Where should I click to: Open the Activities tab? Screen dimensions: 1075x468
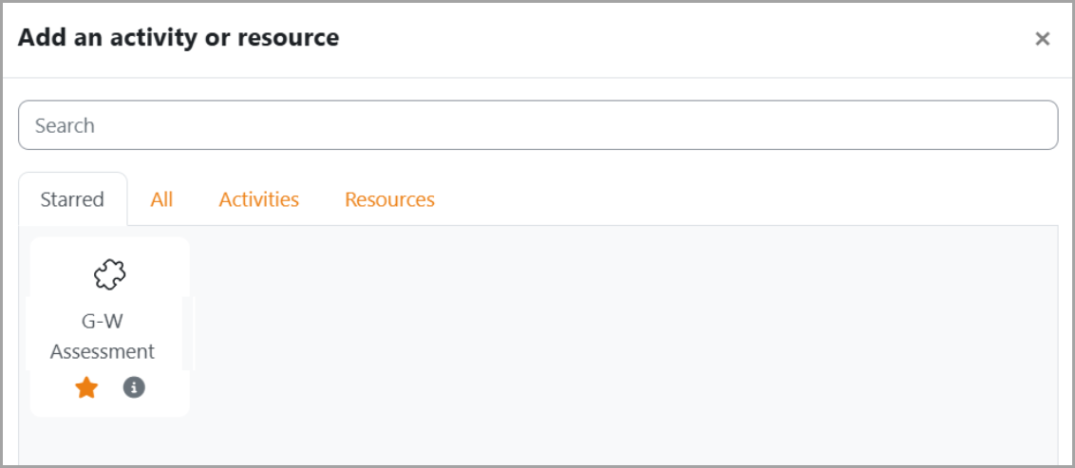[258, 199]
